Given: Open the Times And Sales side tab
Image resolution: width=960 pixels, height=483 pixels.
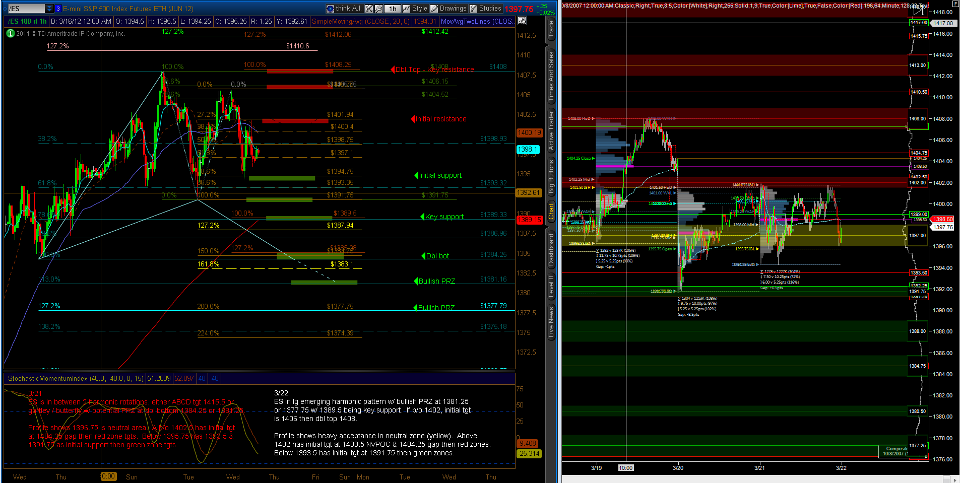Looking at the screenshot, I should coord(551,77).
